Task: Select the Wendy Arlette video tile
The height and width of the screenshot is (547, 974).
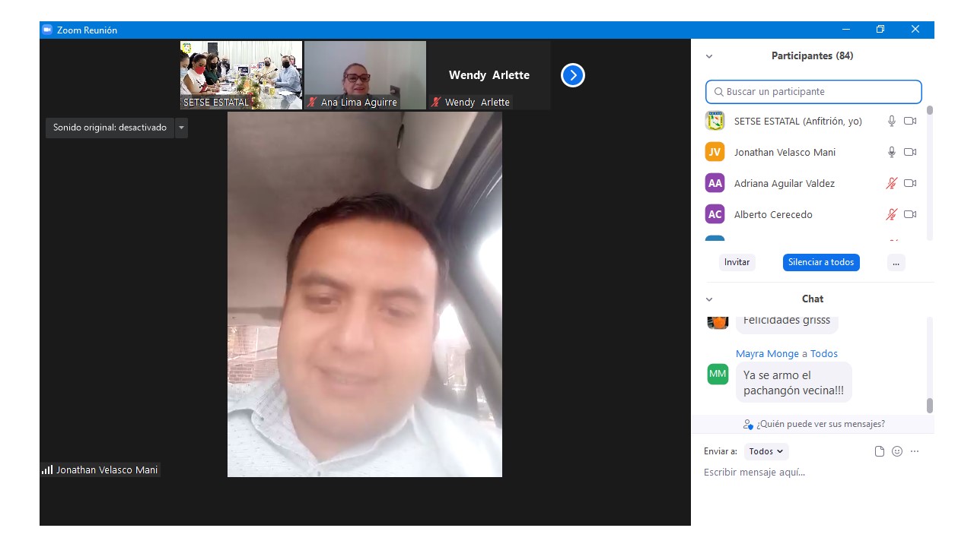Action: pyautogui.click(x=489, y=75)
